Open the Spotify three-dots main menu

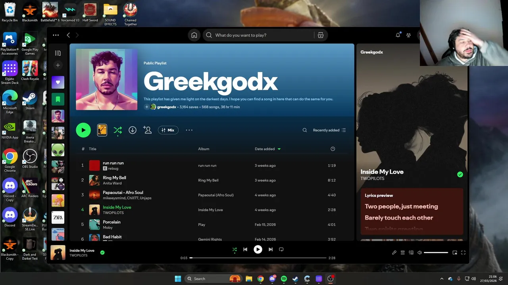coord(56,35)
